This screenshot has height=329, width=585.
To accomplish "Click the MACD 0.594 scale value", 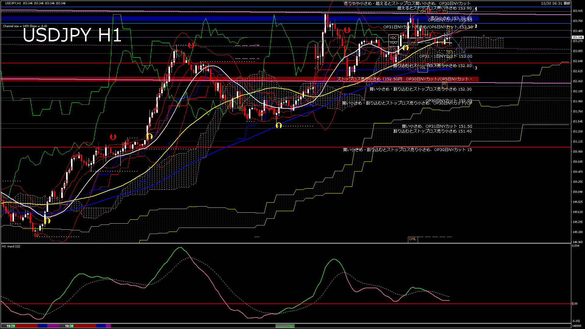I will tap(576, 246).
